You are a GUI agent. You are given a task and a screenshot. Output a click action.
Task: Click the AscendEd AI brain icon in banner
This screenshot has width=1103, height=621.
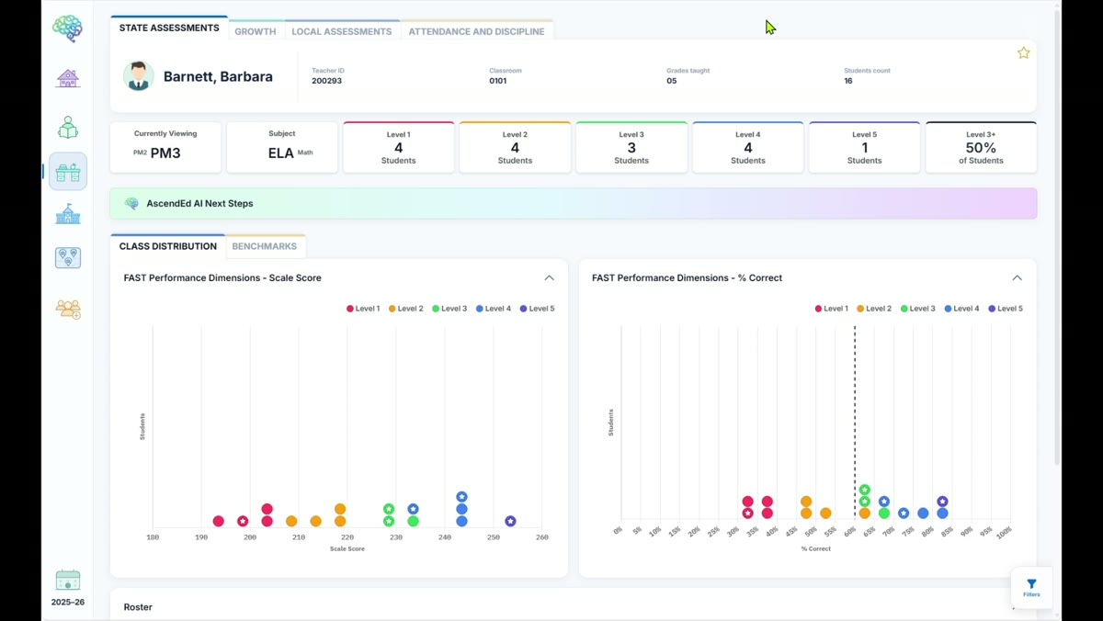point(131,204)
